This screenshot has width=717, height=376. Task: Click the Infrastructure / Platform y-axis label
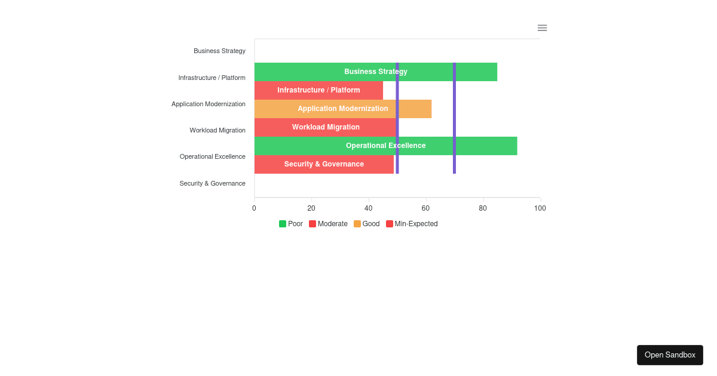click(x=212, y=78)
